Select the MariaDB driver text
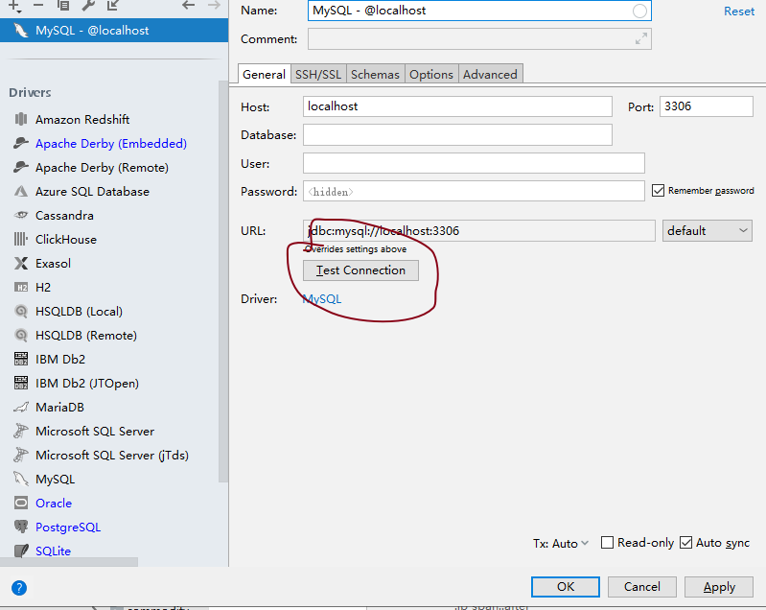 click(59, 408)
